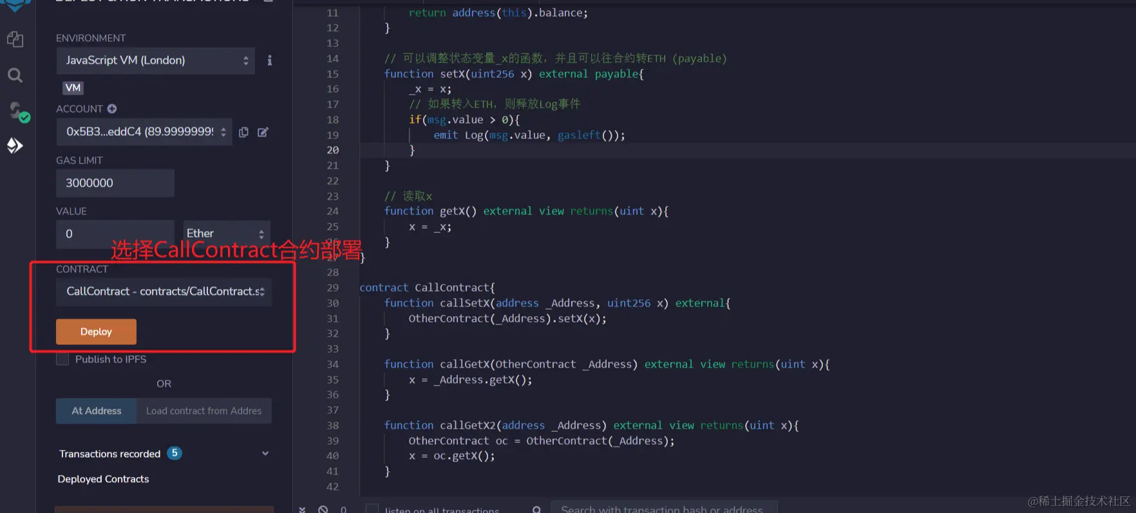Click the Value amount input field
The width and height of the screenshot is (1136, 513).
pos(115,234)
